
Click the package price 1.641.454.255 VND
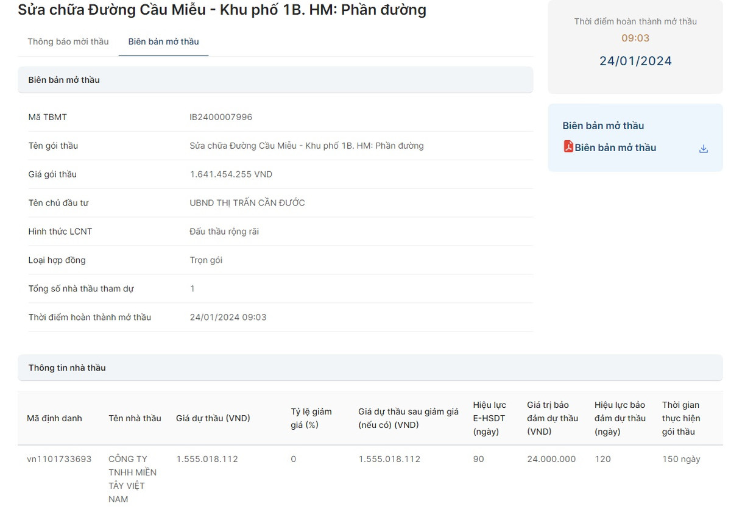point(231,174)
